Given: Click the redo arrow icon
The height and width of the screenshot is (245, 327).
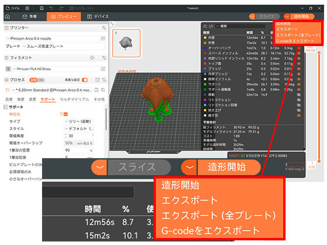Looking at the screenshot, I should pos(61,8).
